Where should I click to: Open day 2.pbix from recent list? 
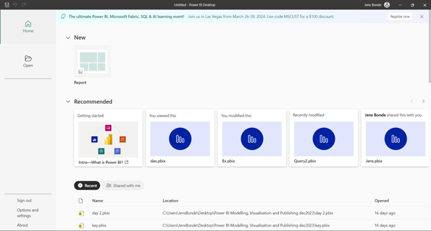tap(101, 213)
